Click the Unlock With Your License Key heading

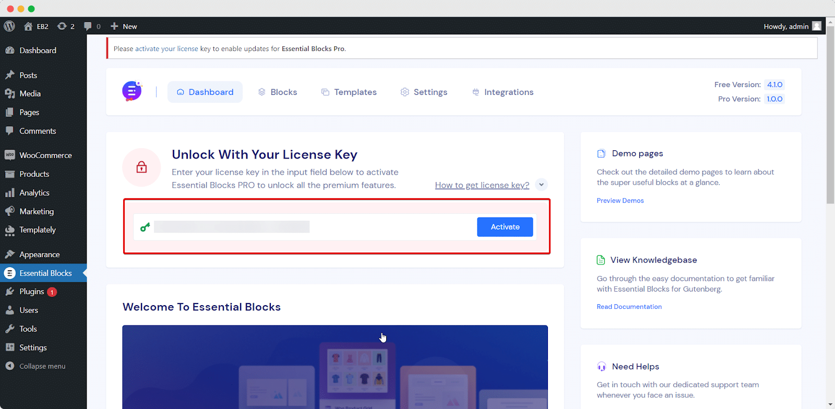click(265, 155)
